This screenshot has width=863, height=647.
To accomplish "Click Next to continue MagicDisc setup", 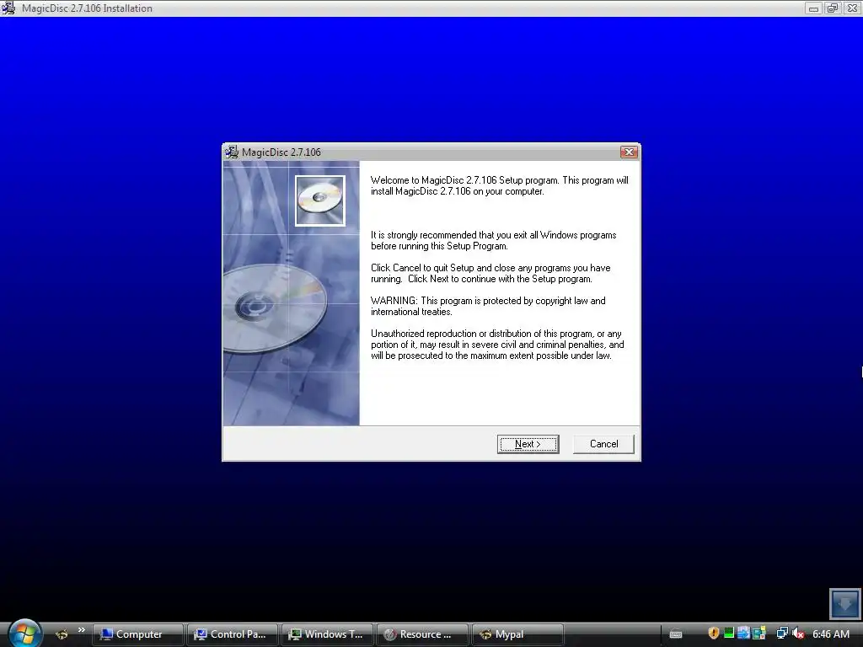I will click(x=528, y=444).
